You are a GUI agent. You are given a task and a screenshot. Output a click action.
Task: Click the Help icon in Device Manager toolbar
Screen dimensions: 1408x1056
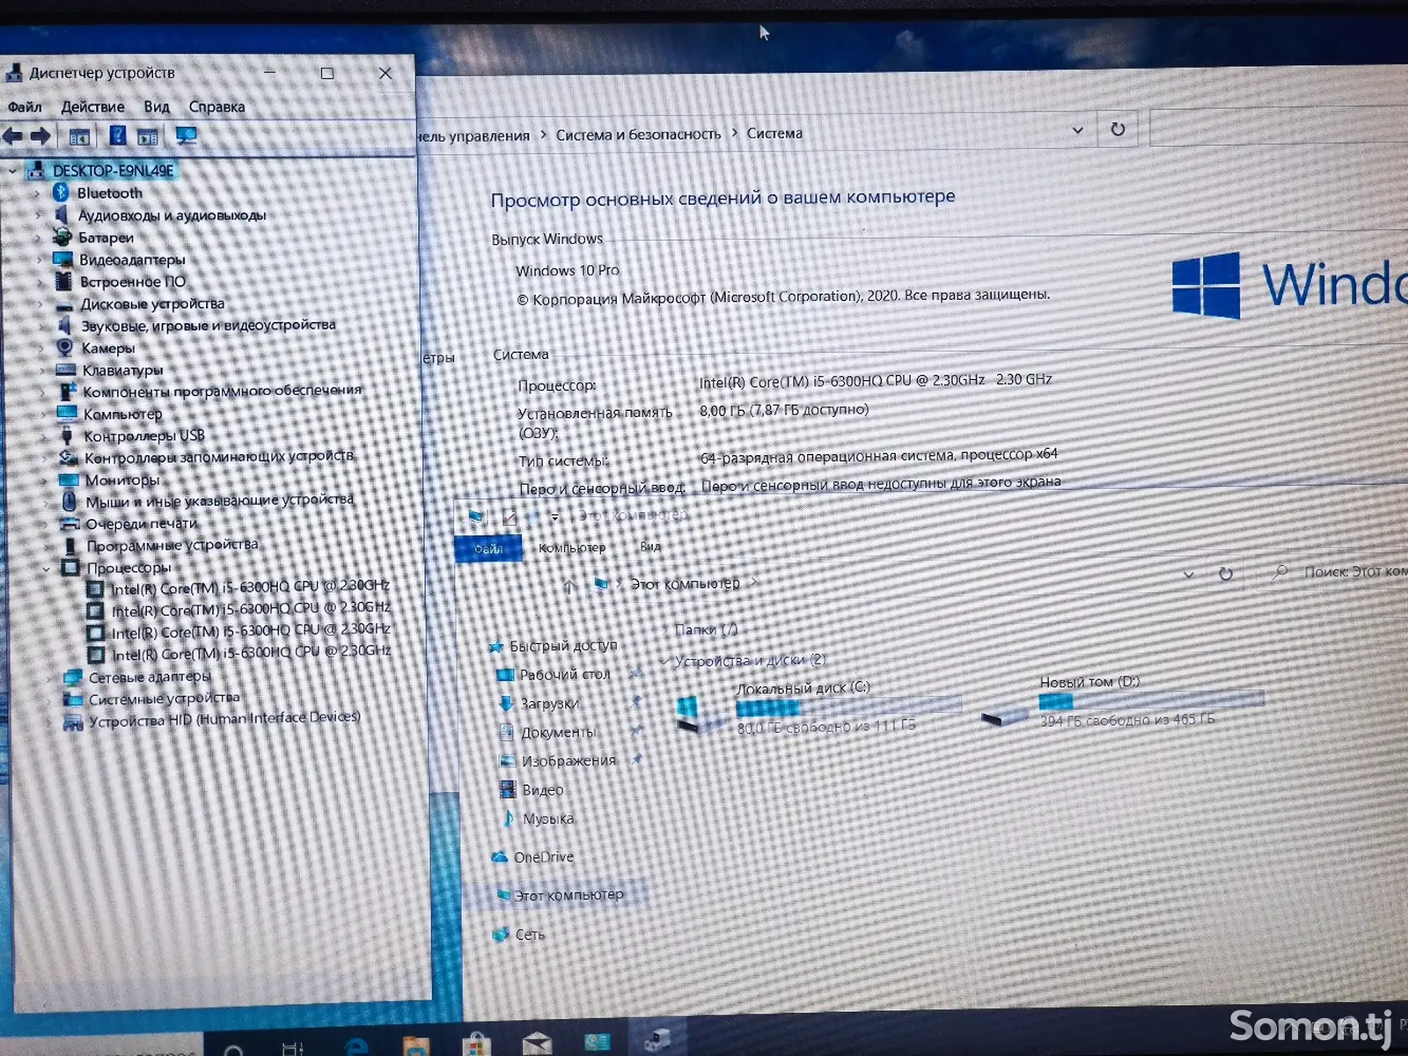point(118,136)
